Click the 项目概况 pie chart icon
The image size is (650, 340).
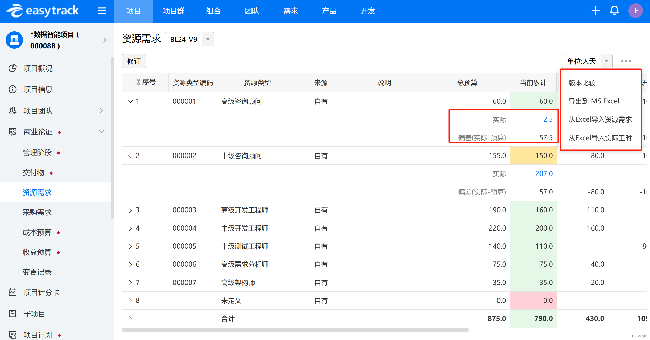pyautogui.click(x=12, y=68)
